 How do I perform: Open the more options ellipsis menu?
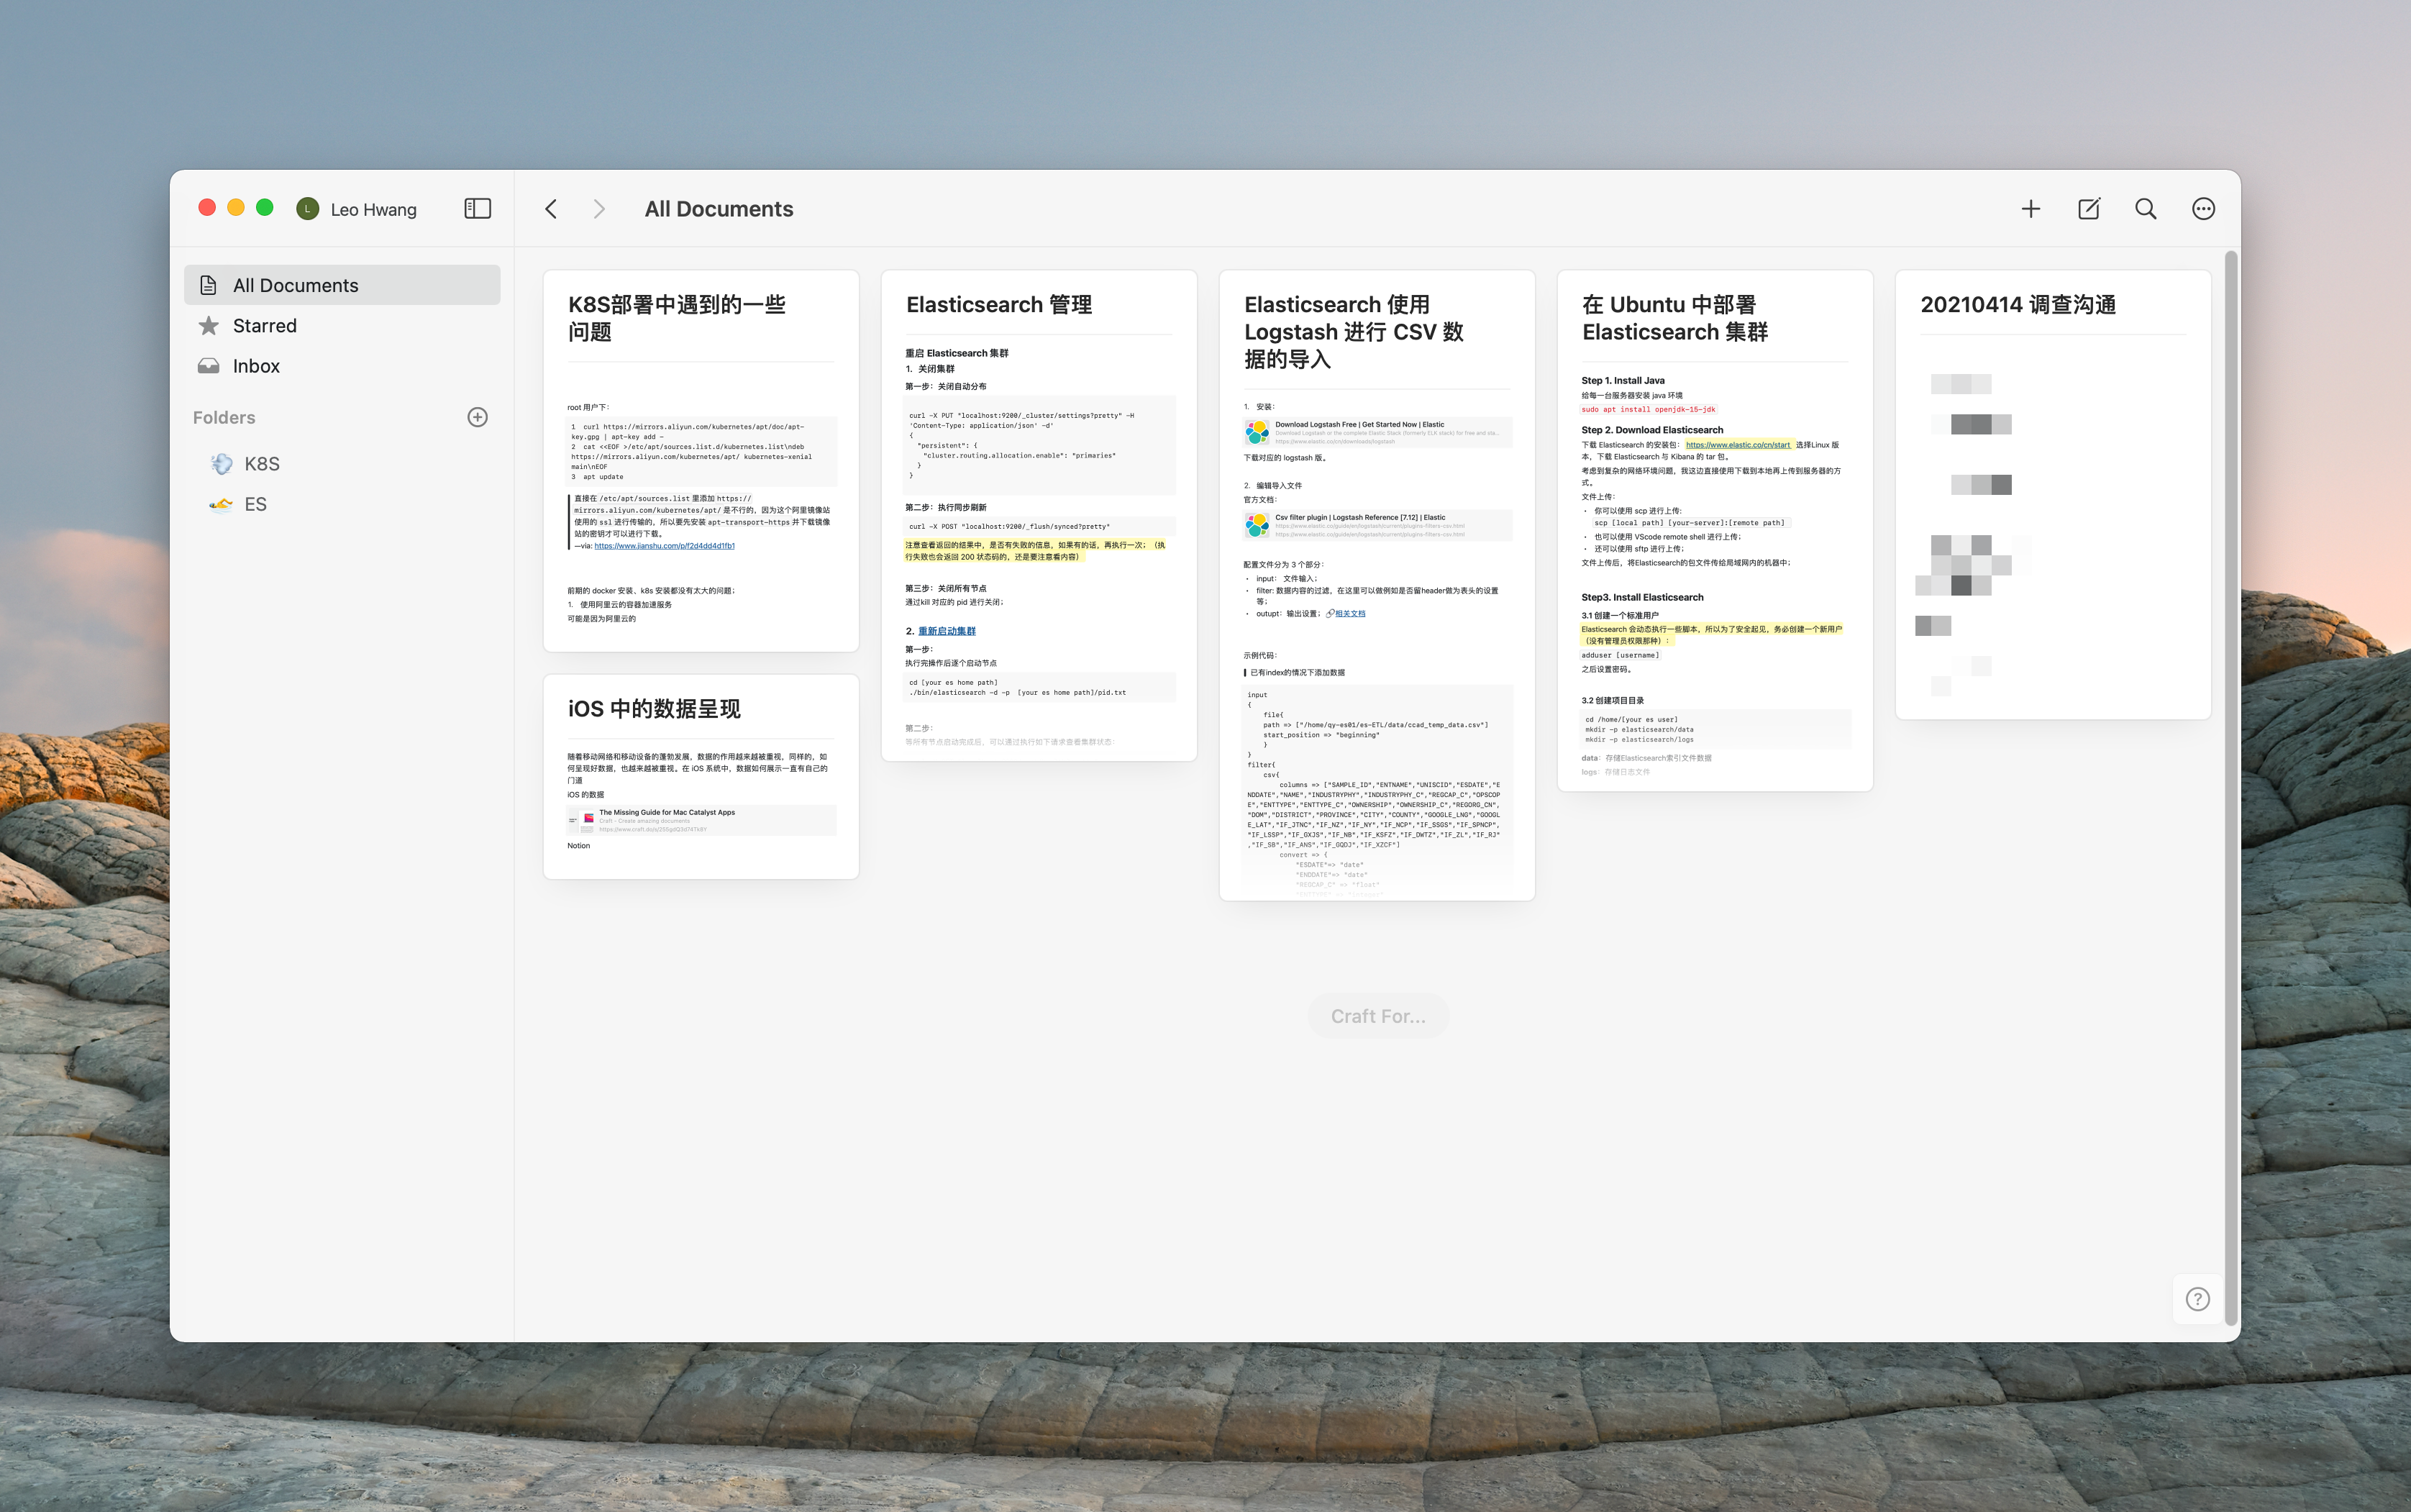[2203, 208]
